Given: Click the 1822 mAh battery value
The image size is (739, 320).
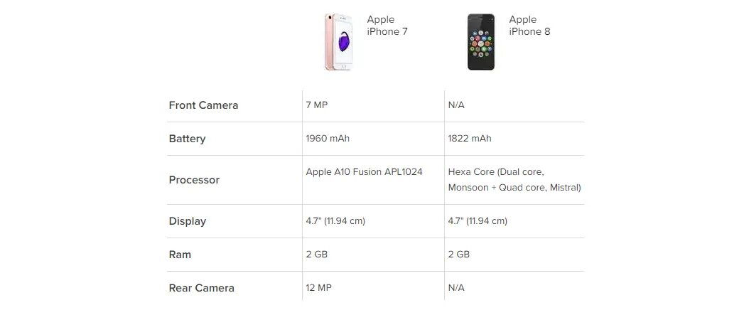Looking at the screenshot, I should pos(469,138).
